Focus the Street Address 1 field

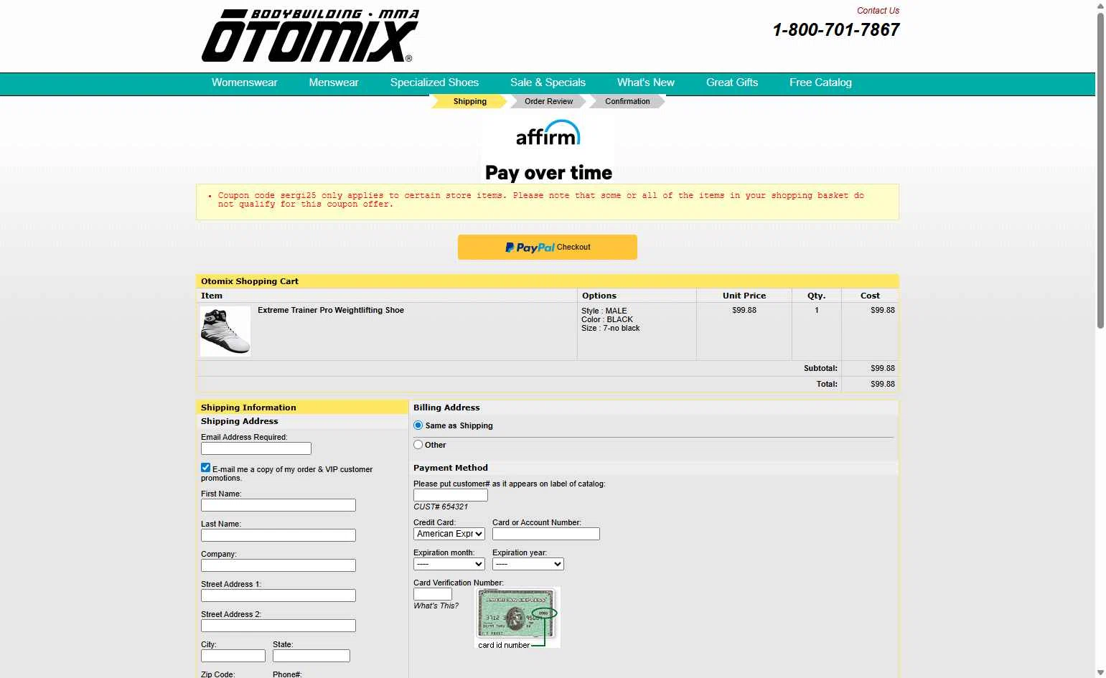click(x=278, y=595)
